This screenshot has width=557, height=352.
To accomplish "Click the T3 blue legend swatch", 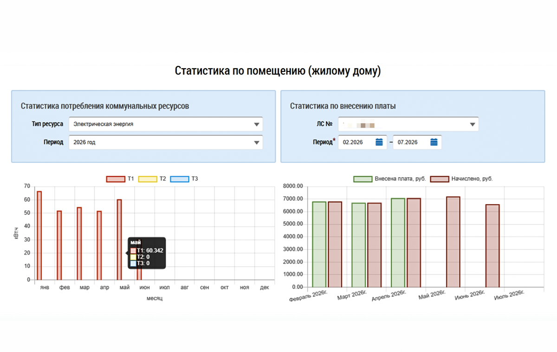I will 180,179.
